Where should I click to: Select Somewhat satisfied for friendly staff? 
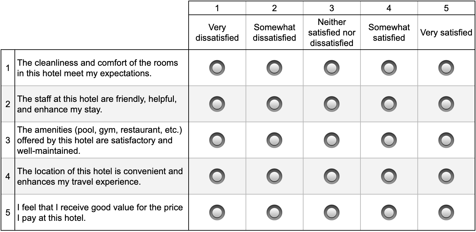click(389, 104)
